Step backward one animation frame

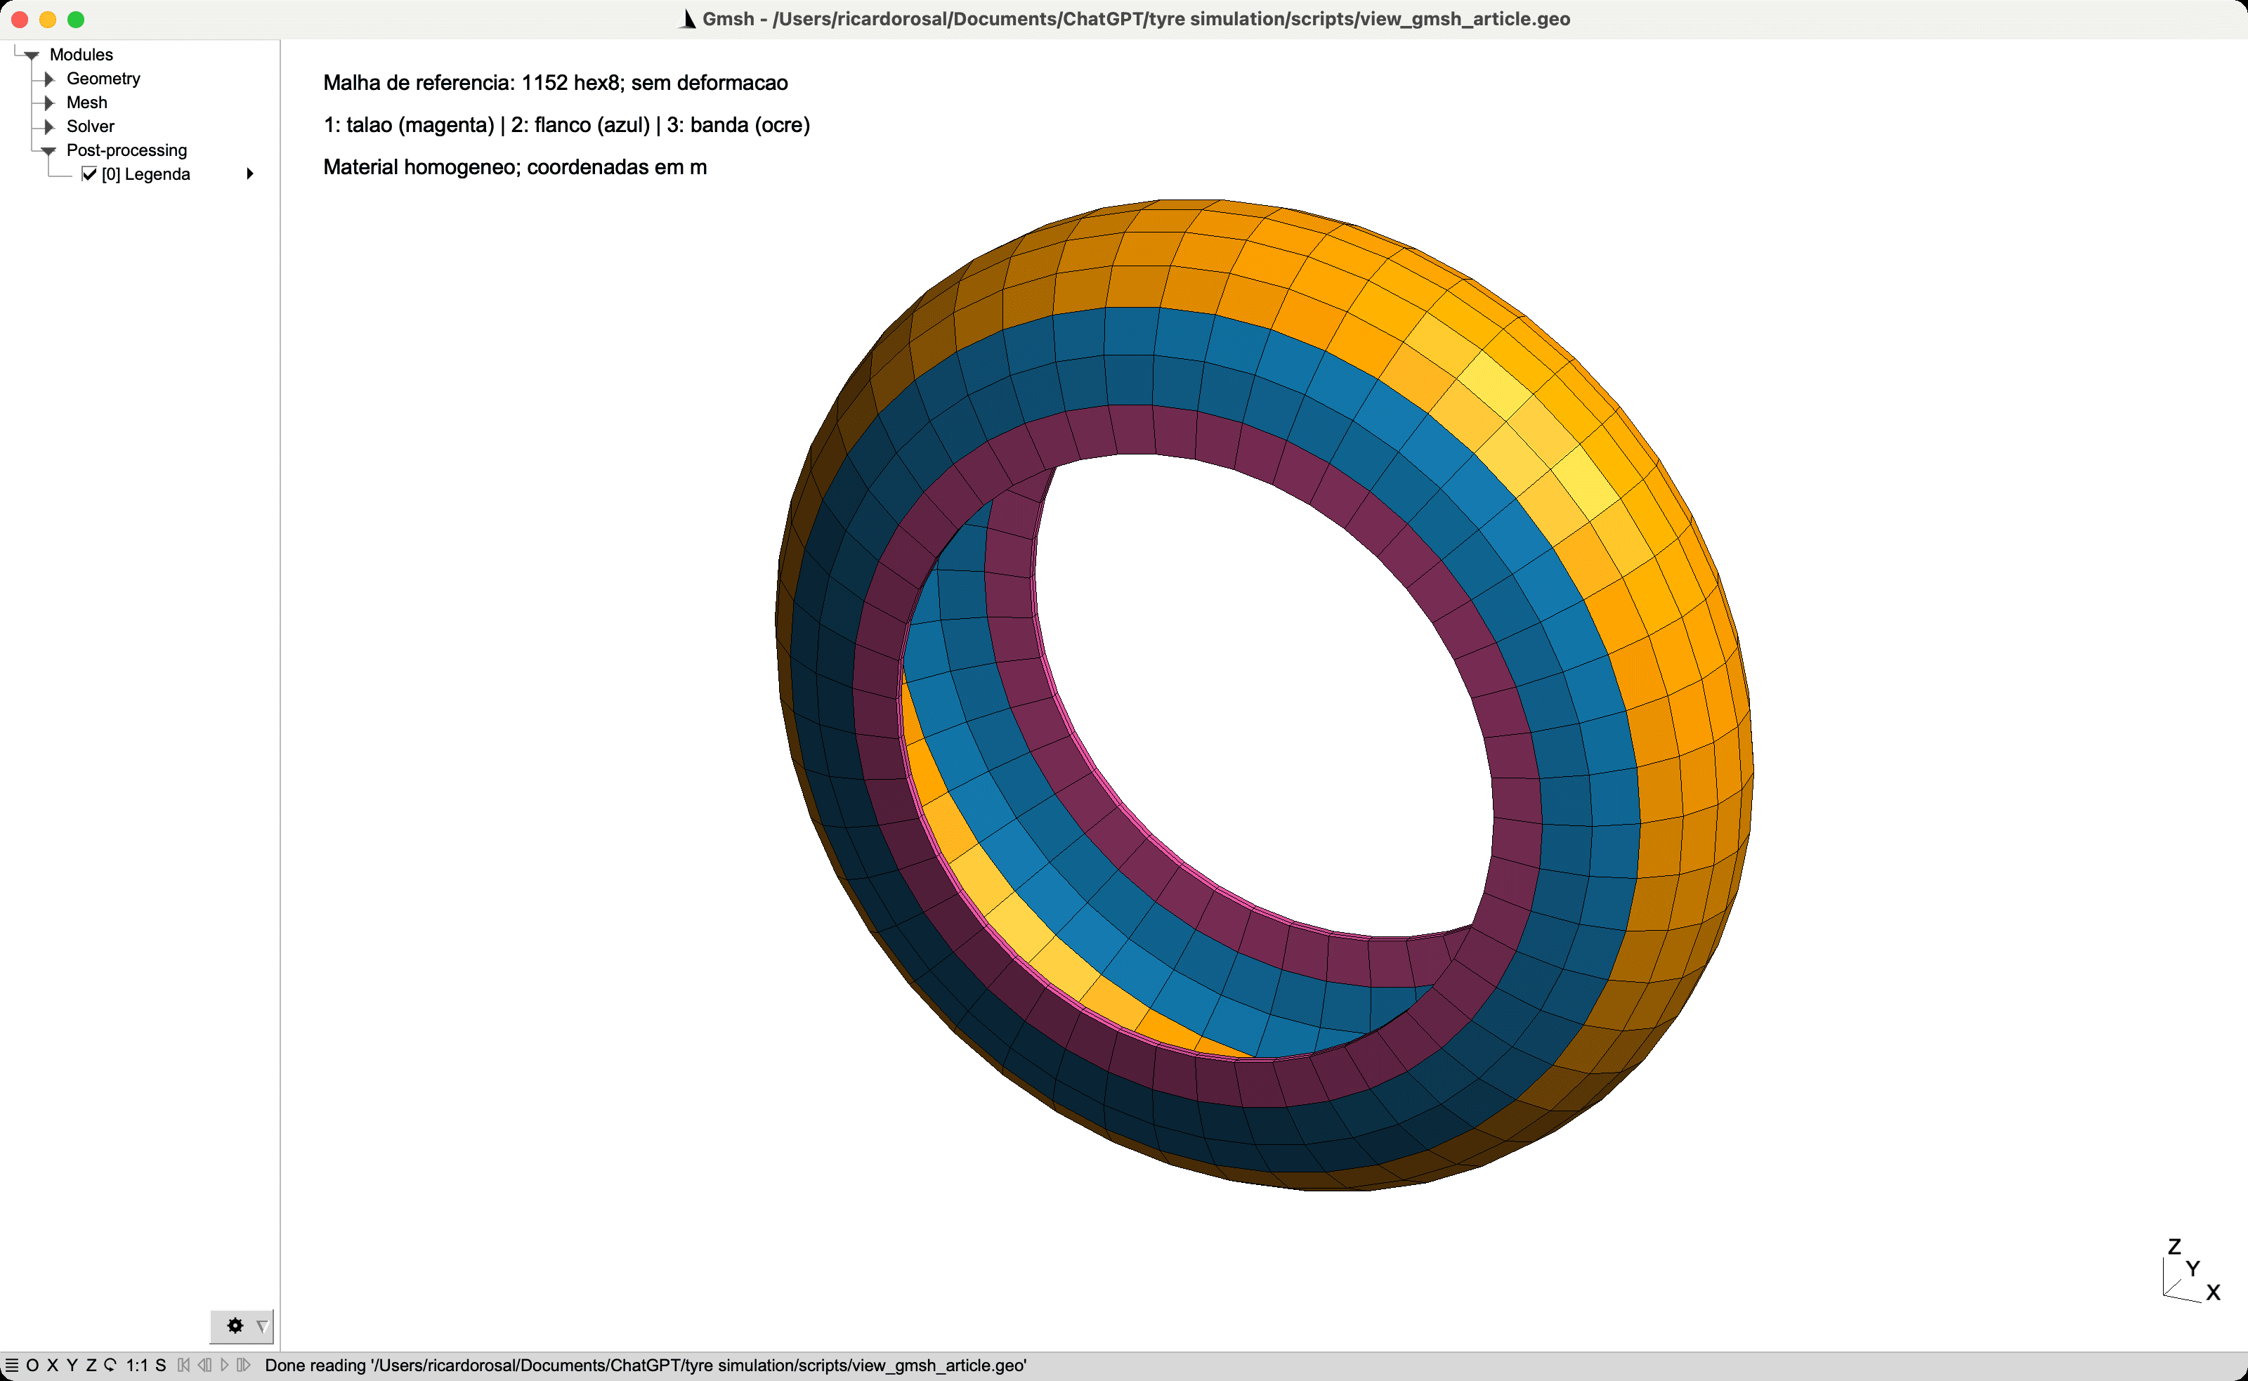(204, 1365)
